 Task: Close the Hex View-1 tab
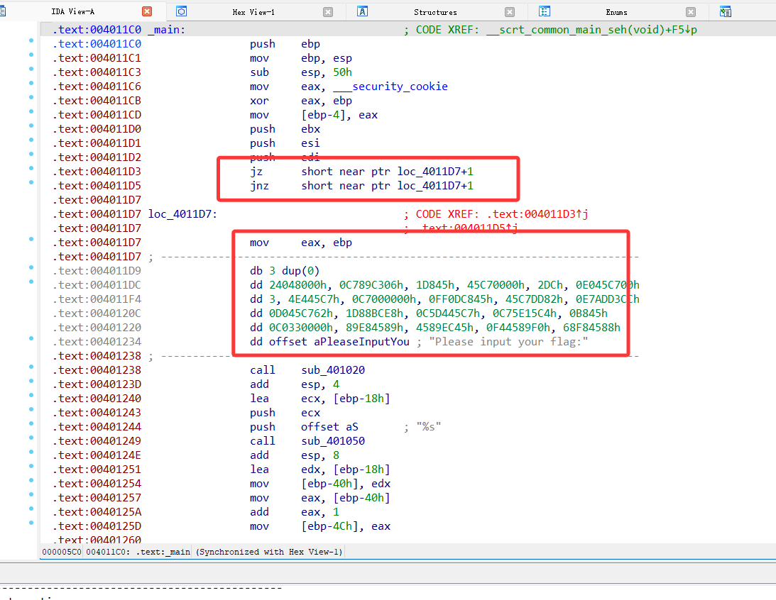click(x=328, y=12)
